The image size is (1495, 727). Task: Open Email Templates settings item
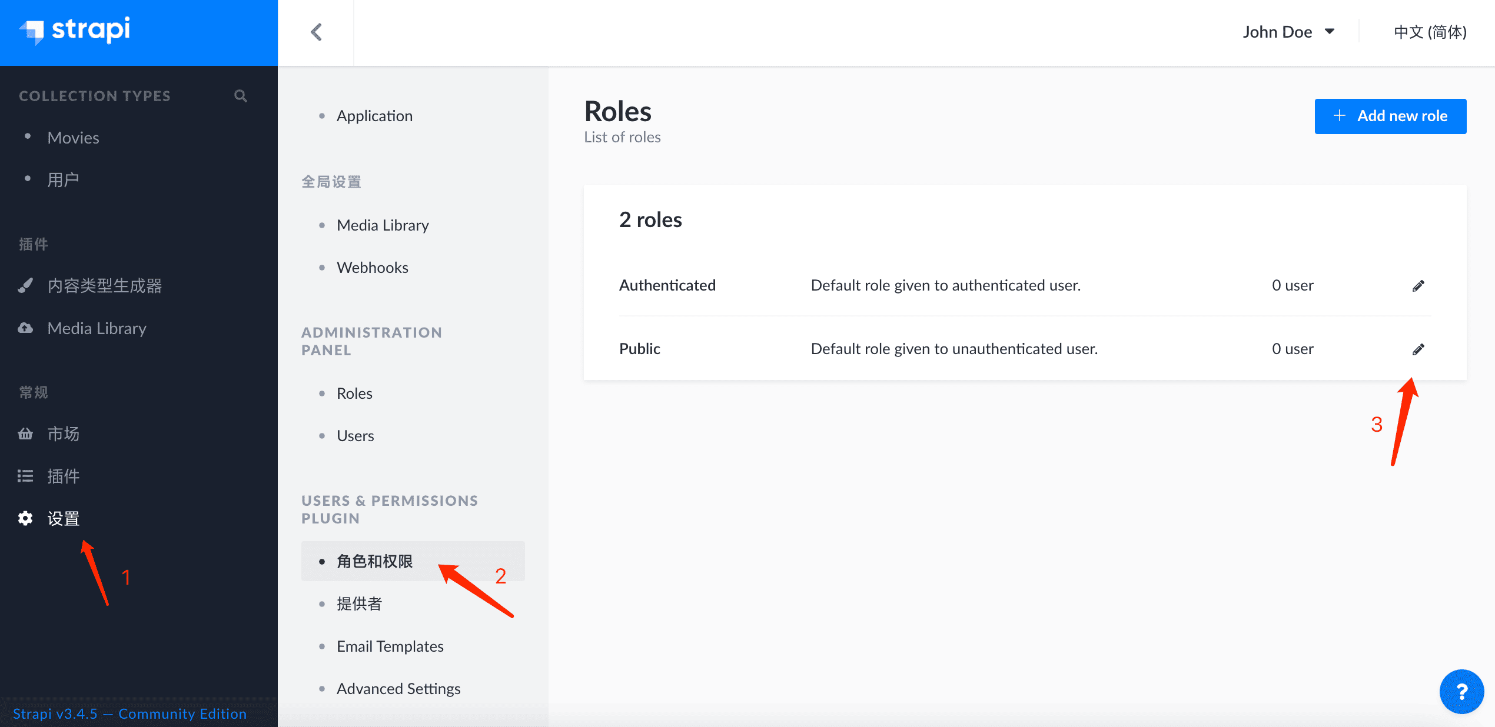coord(390,646)
